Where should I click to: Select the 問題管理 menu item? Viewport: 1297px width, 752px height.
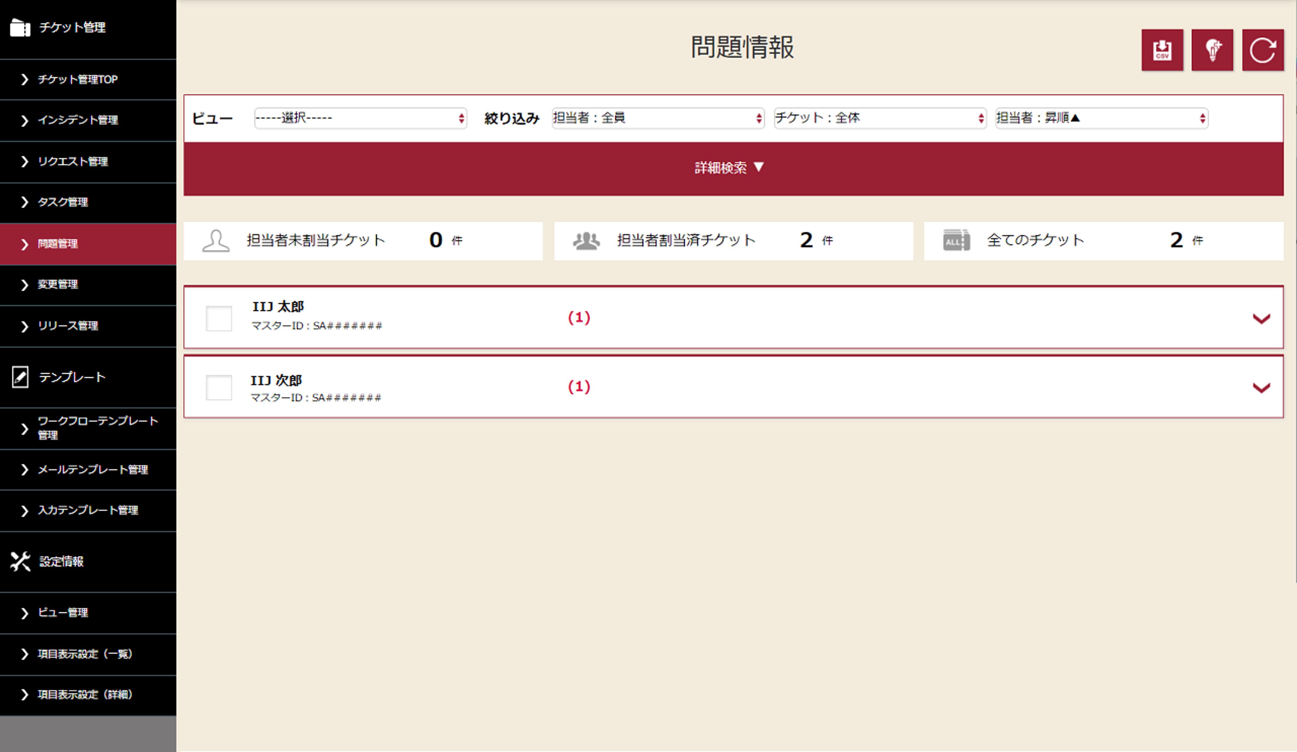pos(88,244)
